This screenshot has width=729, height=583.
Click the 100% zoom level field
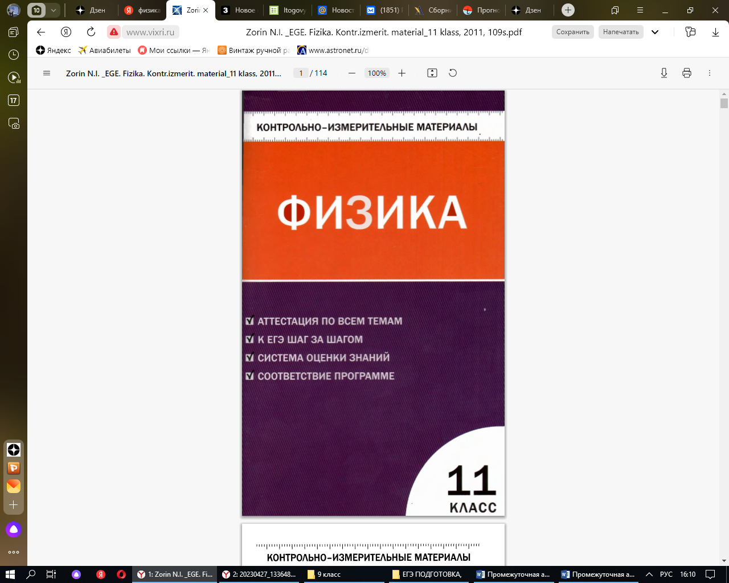[x=377, y=73]
